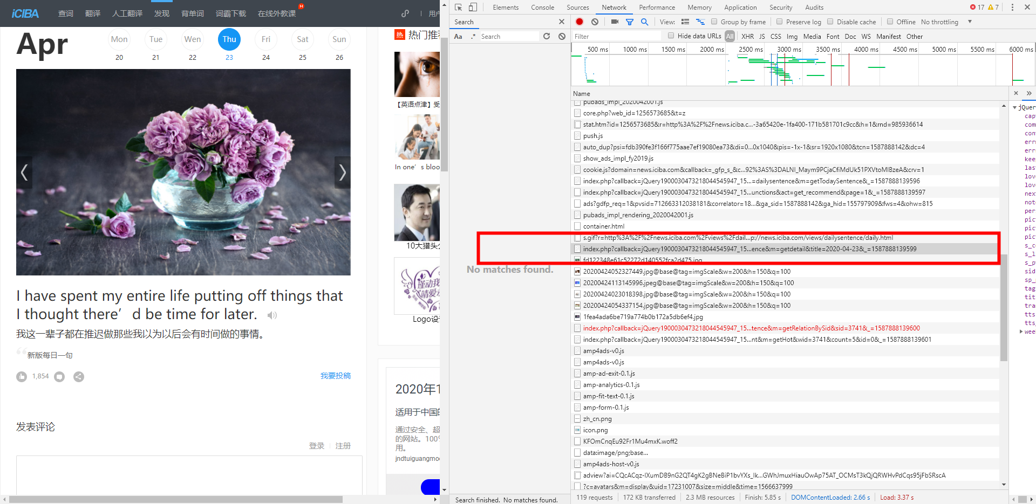This screenshot has width=1036, height=504.
Task: Switch to the Console tab
Action: pos(542,8)
